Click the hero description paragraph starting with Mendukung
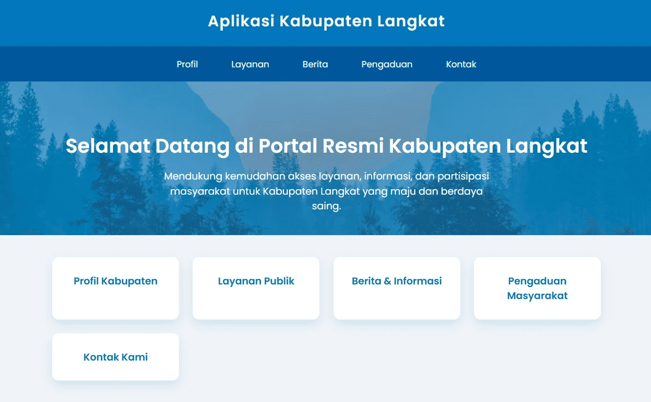651x402 pixels. pos(326,191)
